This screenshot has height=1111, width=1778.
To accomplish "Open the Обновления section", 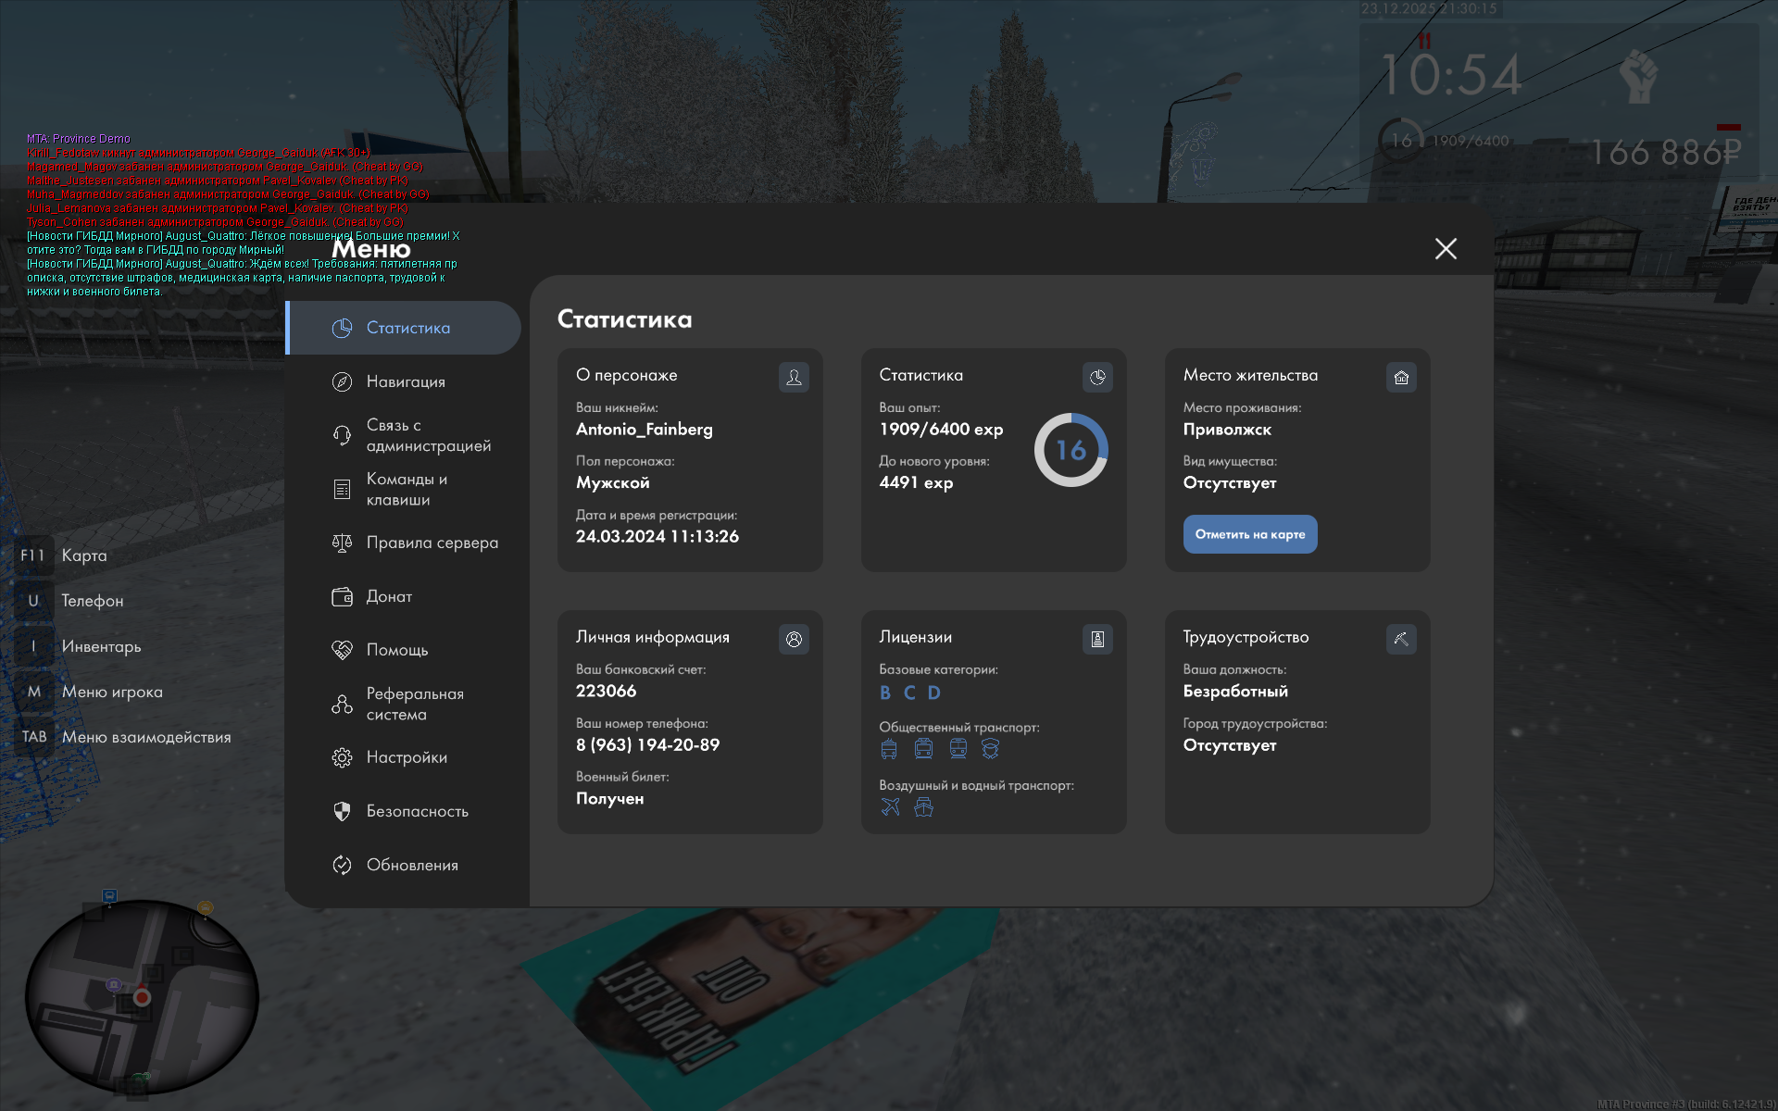I will (412, 865).
